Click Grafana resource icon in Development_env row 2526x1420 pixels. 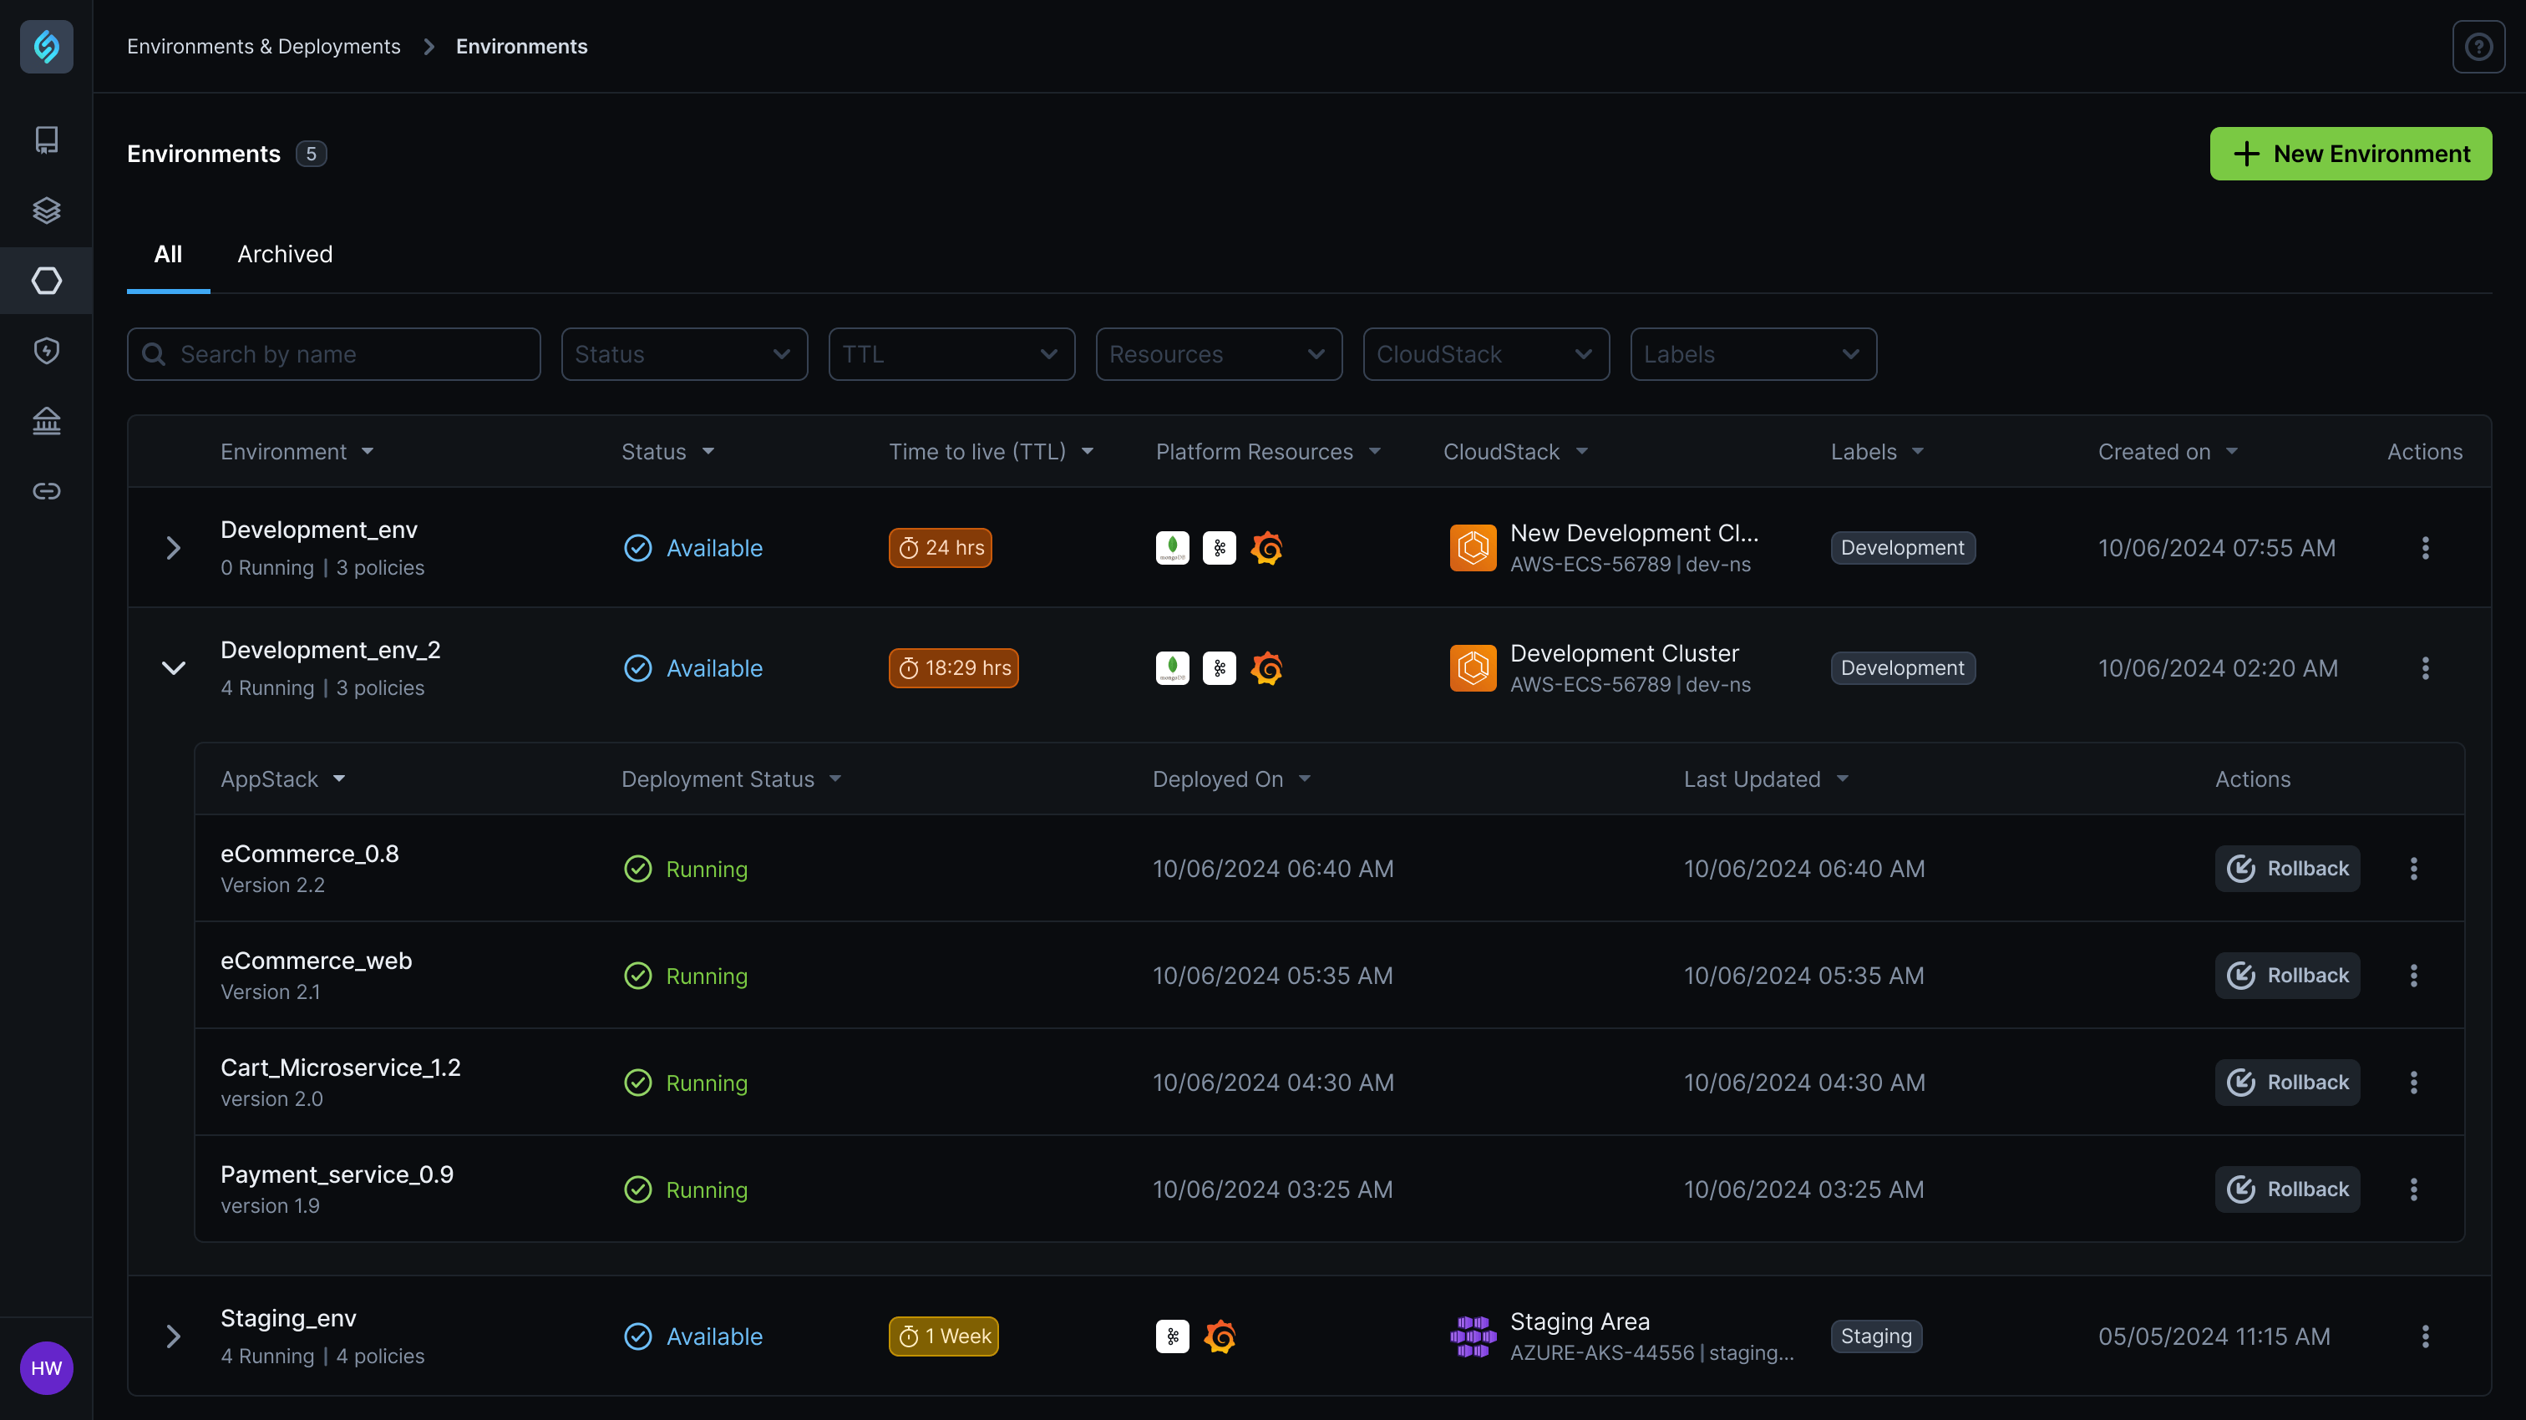1266,548
